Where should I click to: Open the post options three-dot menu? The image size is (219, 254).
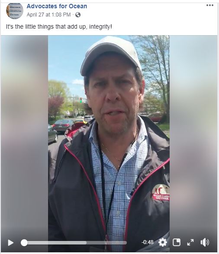pos(210,5)
